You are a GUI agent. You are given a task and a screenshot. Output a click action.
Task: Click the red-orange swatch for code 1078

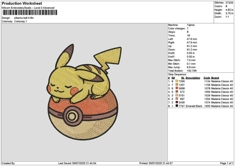[177, 88]
